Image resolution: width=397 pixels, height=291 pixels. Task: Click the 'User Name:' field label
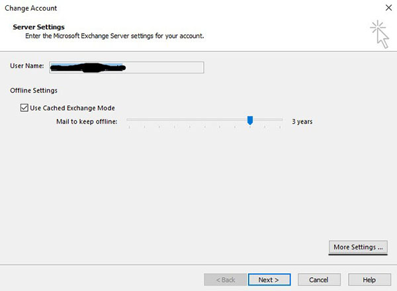point(26,67)
